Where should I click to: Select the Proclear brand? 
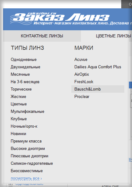82,97
